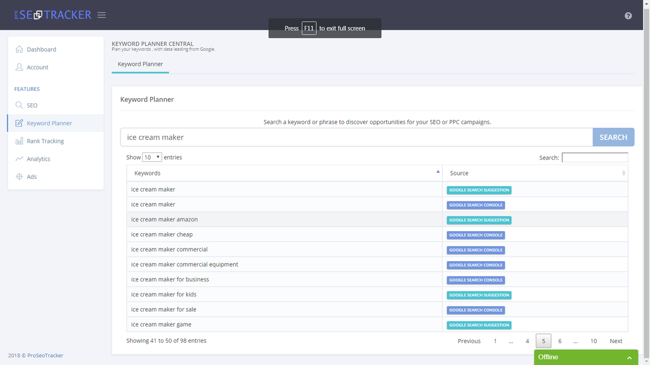650x365 pixels.
Task: Open the help question mark icon
Action: tap(628, 16)
